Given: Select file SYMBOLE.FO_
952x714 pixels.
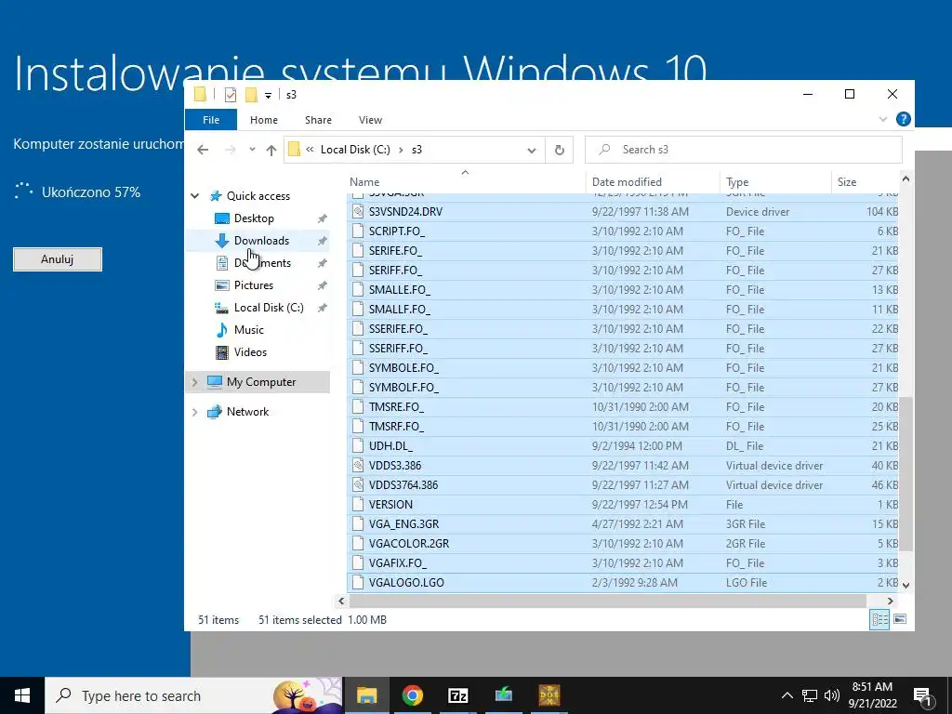Looking at the screenshot, I should [403, 368].
